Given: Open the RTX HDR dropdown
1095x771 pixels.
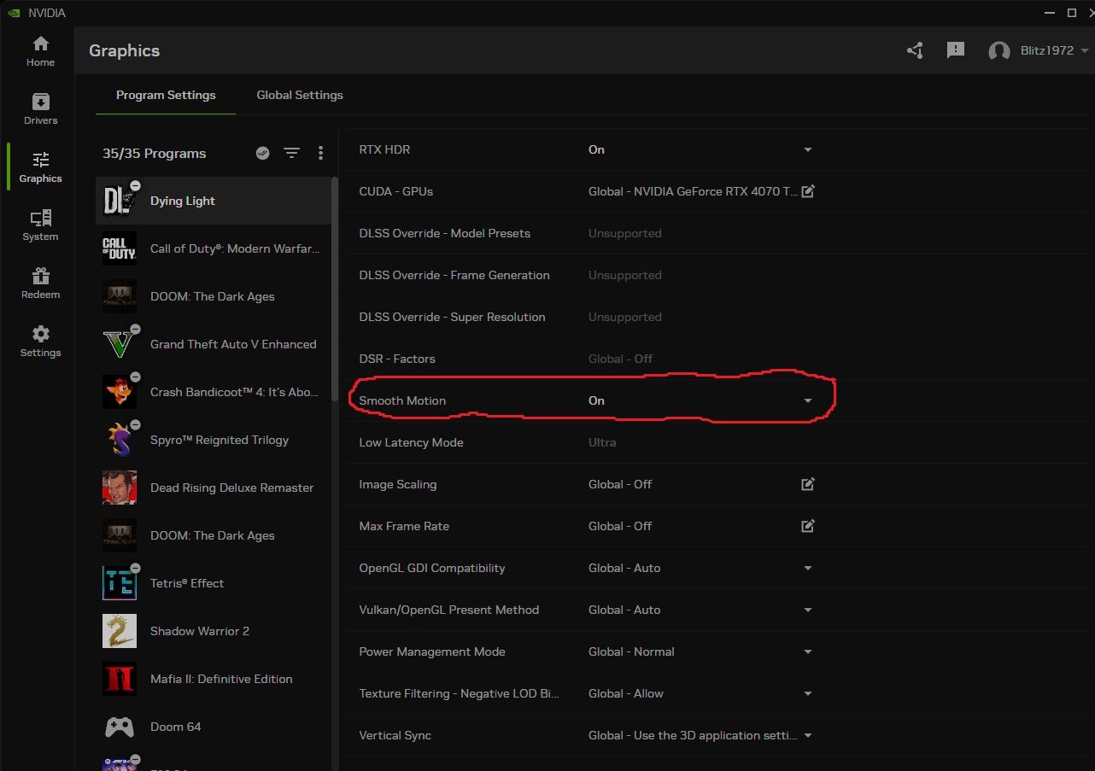Looking at the screenshot, I should pos(808,149).
